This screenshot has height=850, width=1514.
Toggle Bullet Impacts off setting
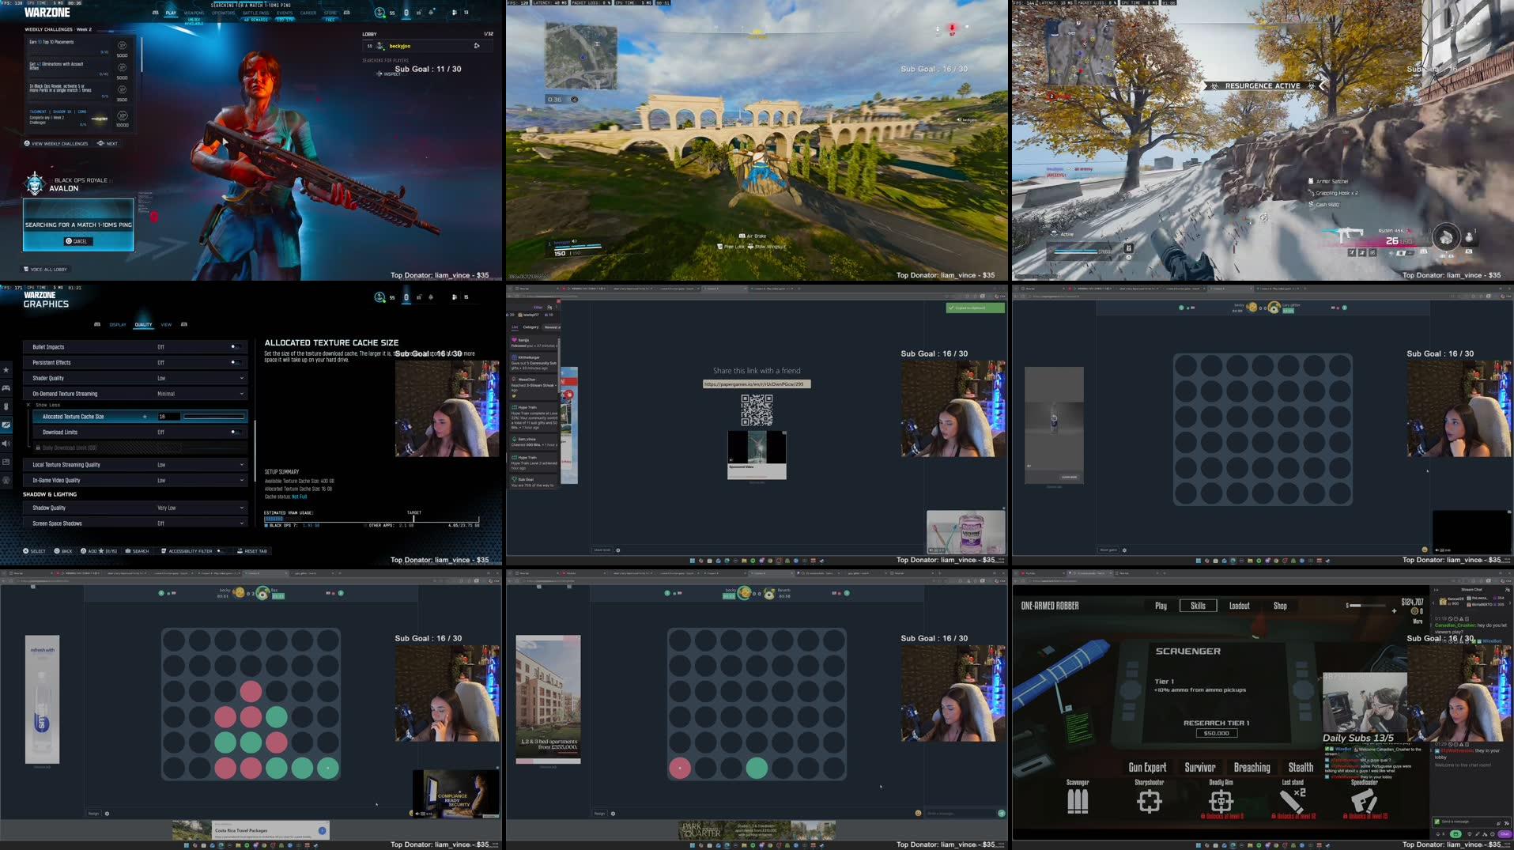coord(234,346)
